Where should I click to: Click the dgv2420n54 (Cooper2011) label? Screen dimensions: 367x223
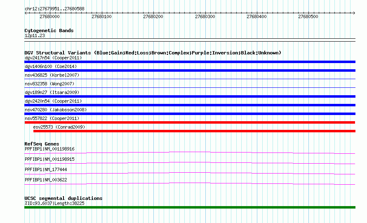53,101
